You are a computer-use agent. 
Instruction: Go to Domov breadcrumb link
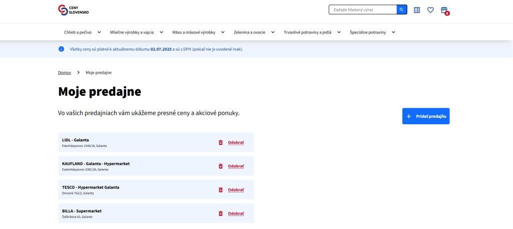coord(65,73)
